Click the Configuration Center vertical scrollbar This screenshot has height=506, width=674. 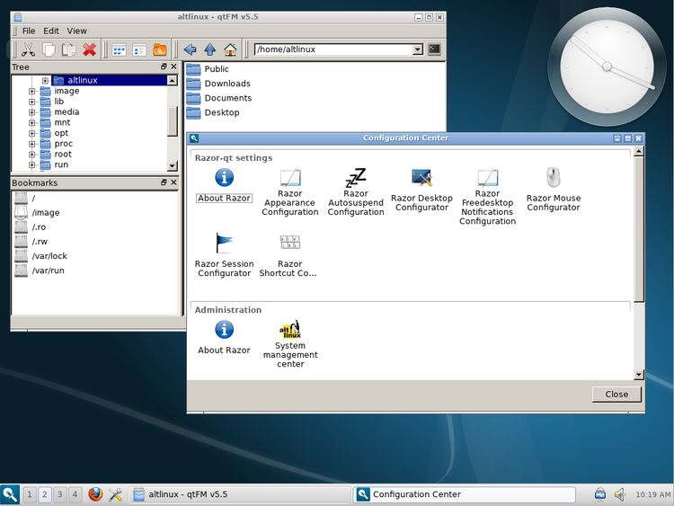(639, 225)
